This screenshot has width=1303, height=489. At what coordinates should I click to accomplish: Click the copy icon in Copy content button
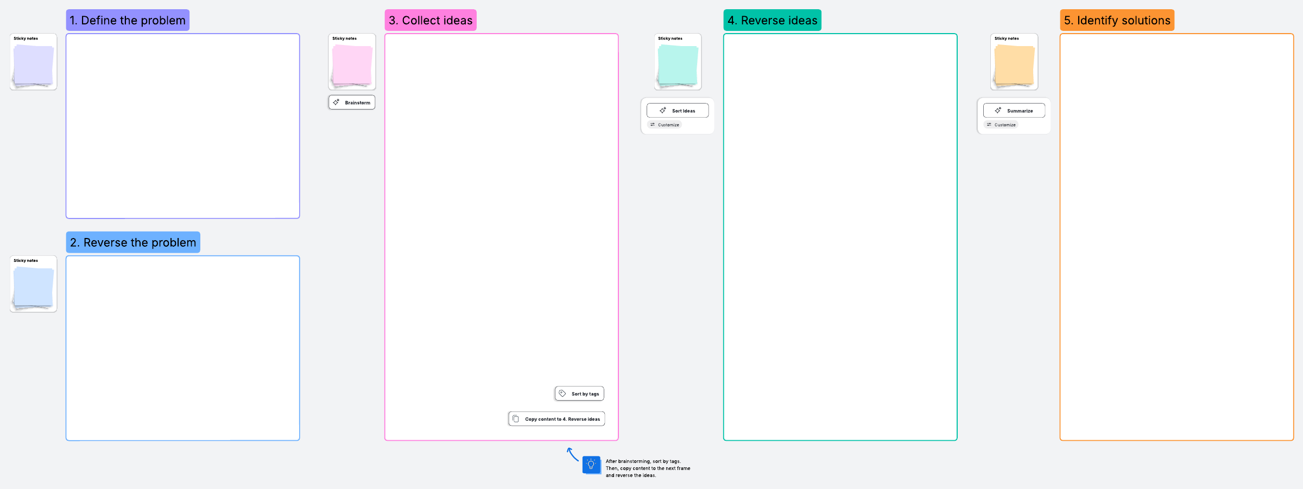[516, 419]
